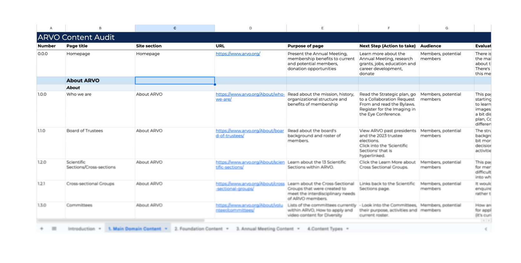Open Introduction tab dropdown arrow
The image size is (521, 263).
tap(100, 229)
